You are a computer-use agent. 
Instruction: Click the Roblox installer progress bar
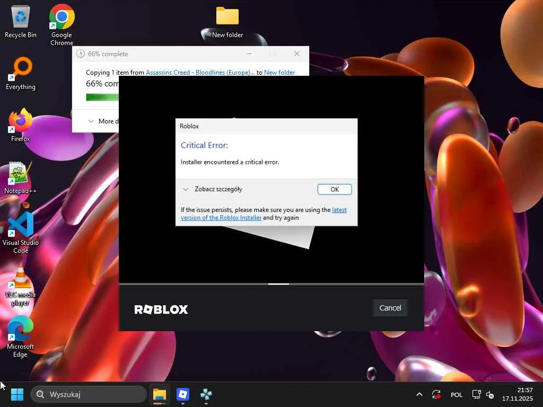click(271, 284)
